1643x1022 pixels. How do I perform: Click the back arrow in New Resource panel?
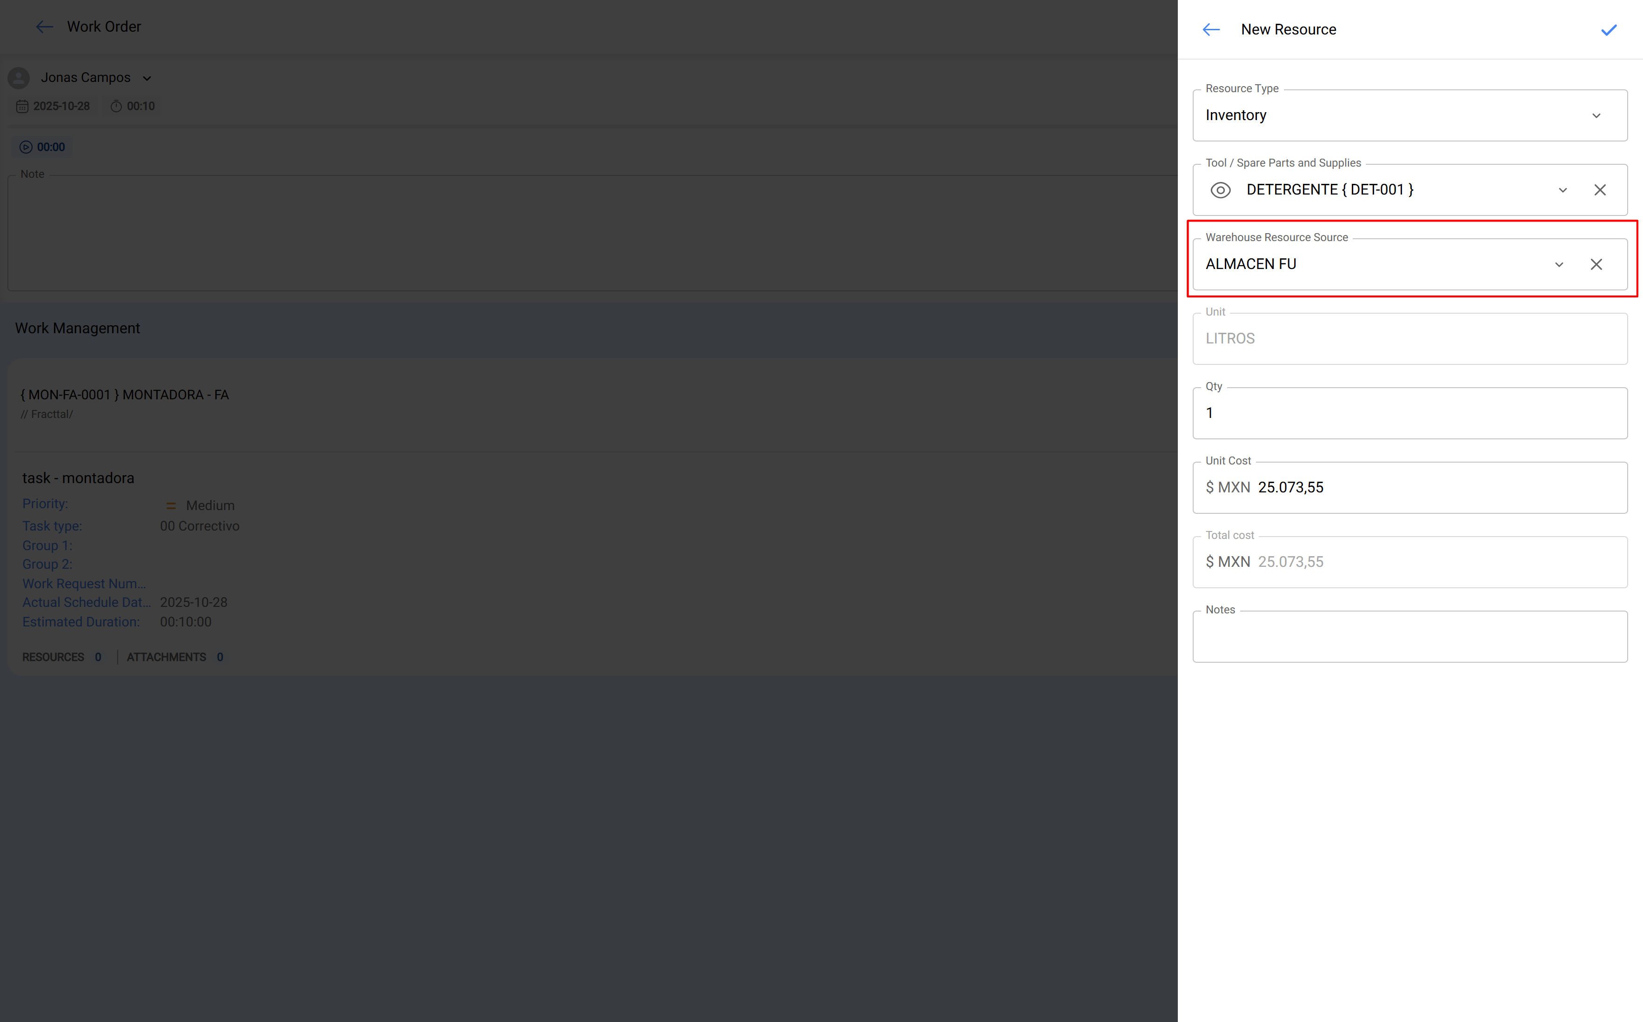(x=1211, y=30)
